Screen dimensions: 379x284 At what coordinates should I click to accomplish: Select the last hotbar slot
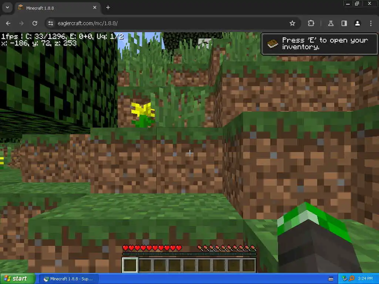pos(249,265)
